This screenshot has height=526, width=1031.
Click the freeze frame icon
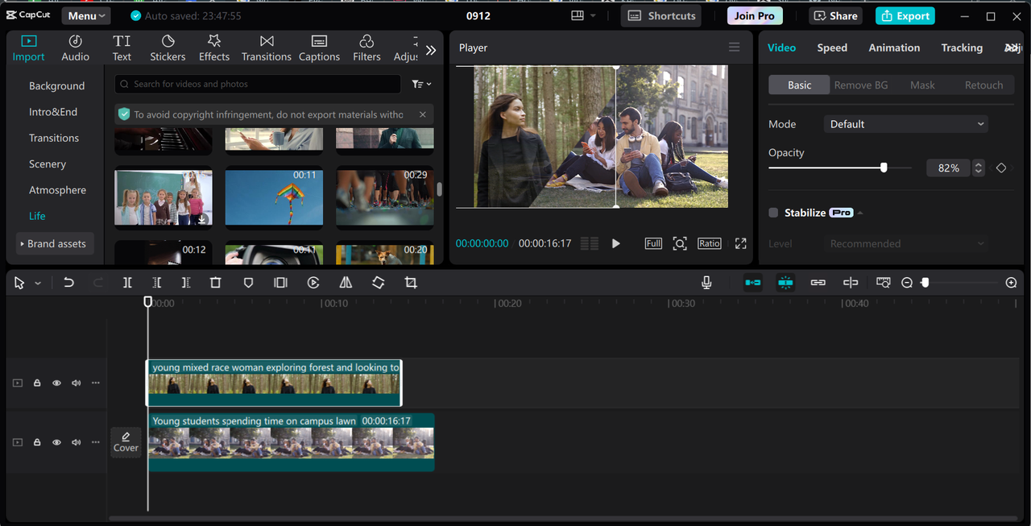pyautogui.click(x=280, y=283)
